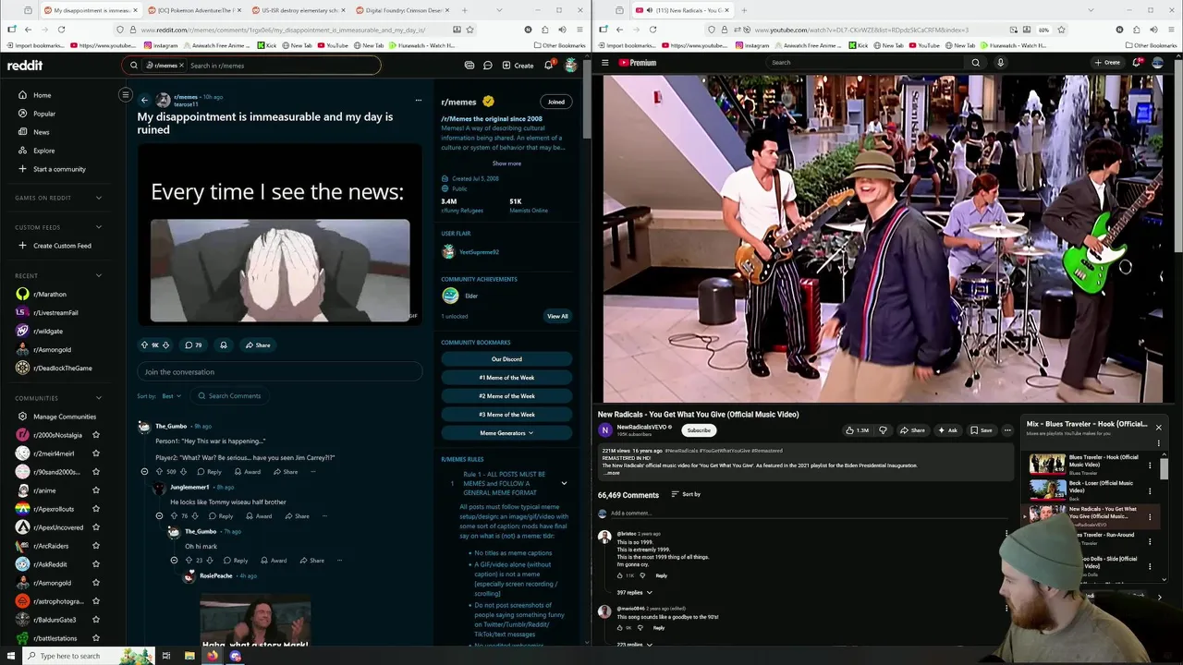Open Kick bookmark in YouTube browser window
This screenshot has width=1183, height=665.
(x=859, y=45)
